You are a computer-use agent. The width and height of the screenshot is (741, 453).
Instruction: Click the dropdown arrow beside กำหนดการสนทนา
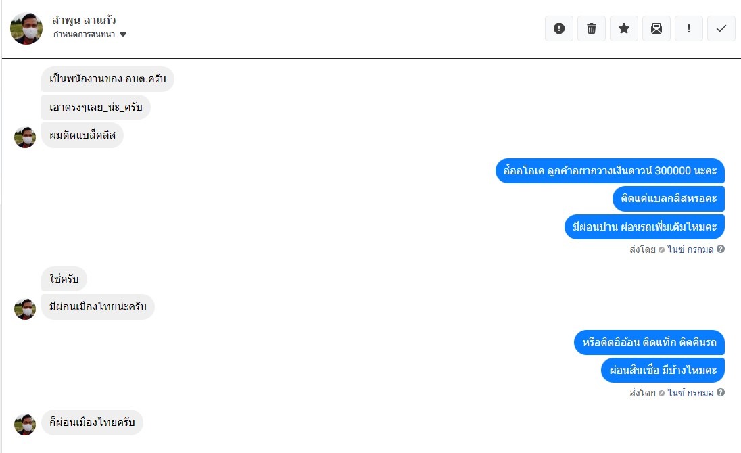coord(123,34)
